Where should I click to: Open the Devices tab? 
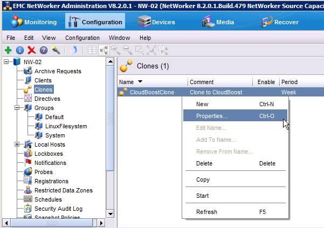tap(156, 22)
